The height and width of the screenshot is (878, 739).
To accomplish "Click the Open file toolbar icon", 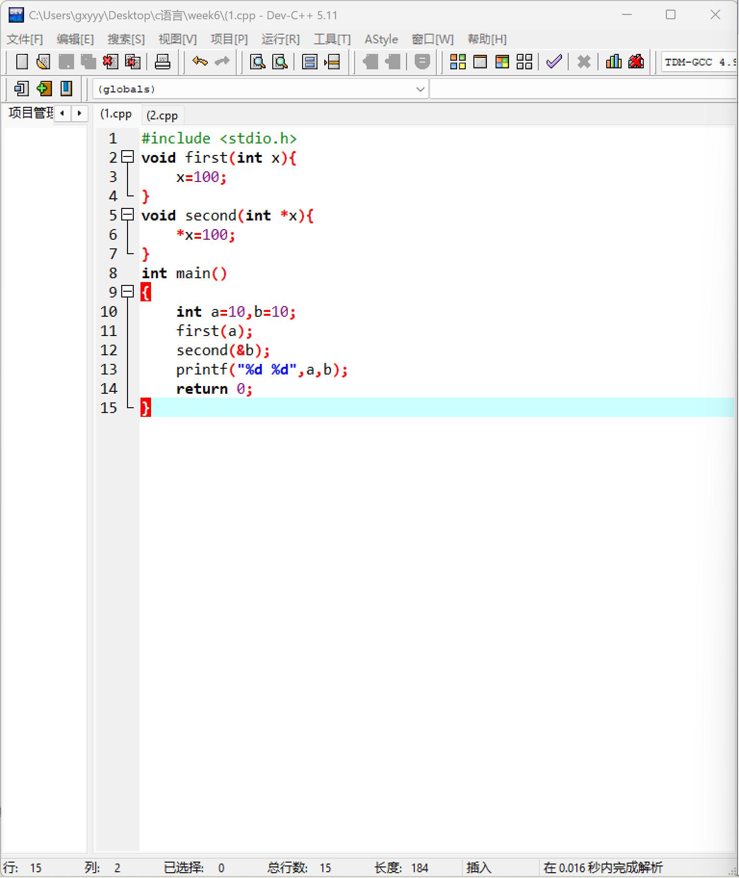I will (44, 62).
